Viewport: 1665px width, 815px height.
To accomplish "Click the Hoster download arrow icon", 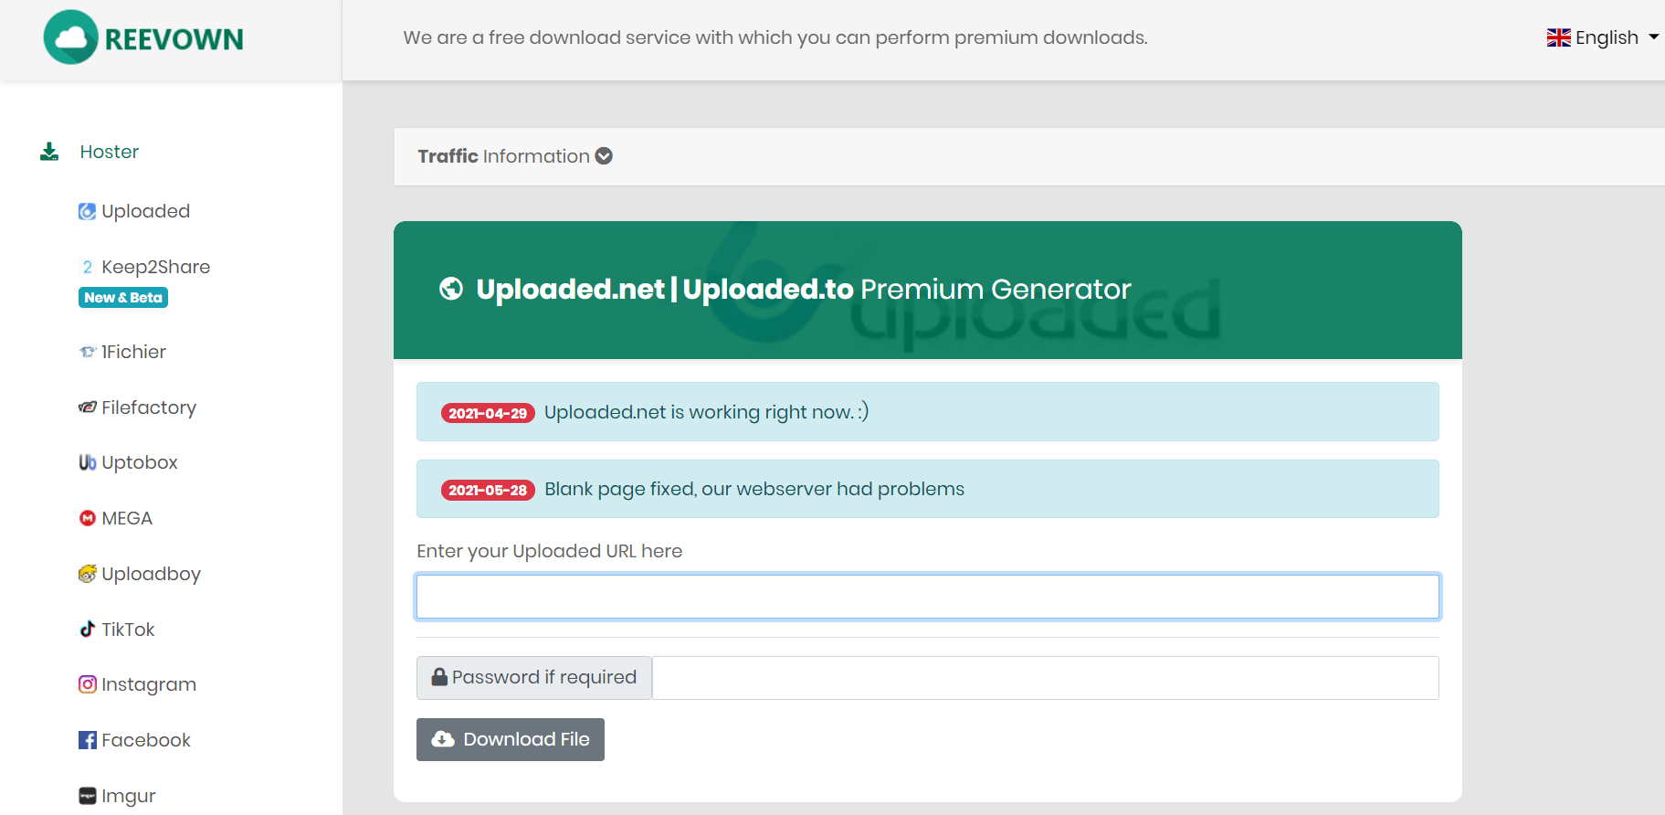I will point(49,152).
